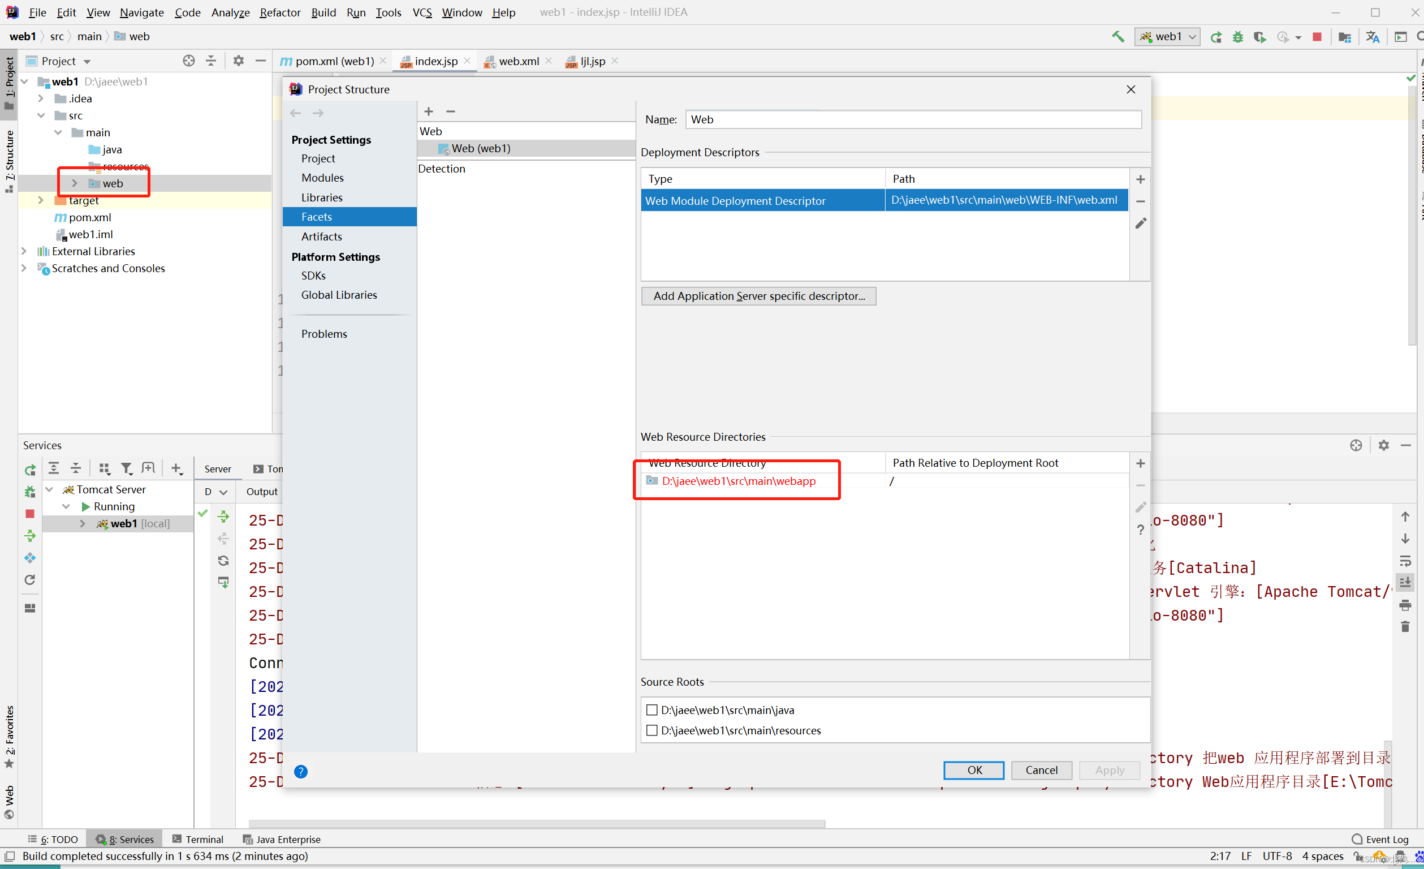This screenshot has width=1424, height=869.
Task: Click the Build project hammer icon
Action: (1117, 36)
